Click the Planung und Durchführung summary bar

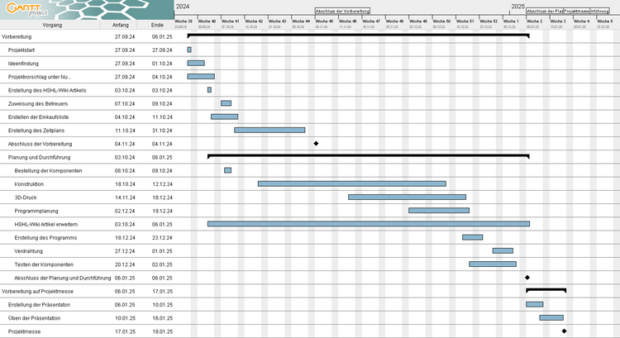click(368, 155)
